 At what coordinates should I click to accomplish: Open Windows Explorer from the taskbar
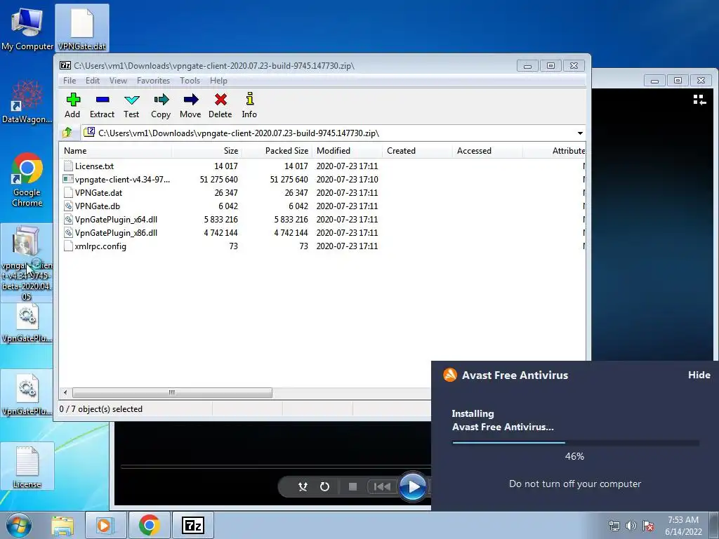tap(62, 525)
